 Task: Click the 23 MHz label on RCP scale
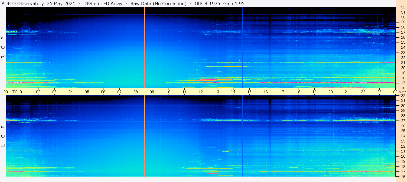403,53
